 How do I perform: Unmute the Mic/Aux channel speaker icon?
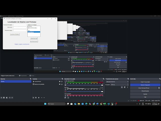(65, 92)
